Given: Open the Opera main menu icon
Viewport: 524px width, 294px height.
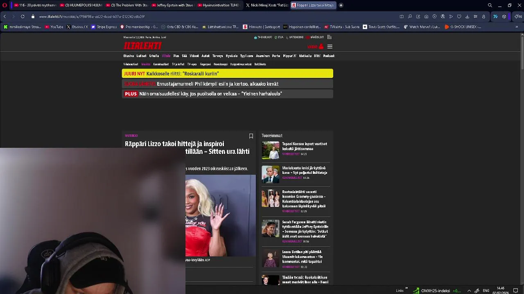Looking at the screenshot, I should (5, 5).
